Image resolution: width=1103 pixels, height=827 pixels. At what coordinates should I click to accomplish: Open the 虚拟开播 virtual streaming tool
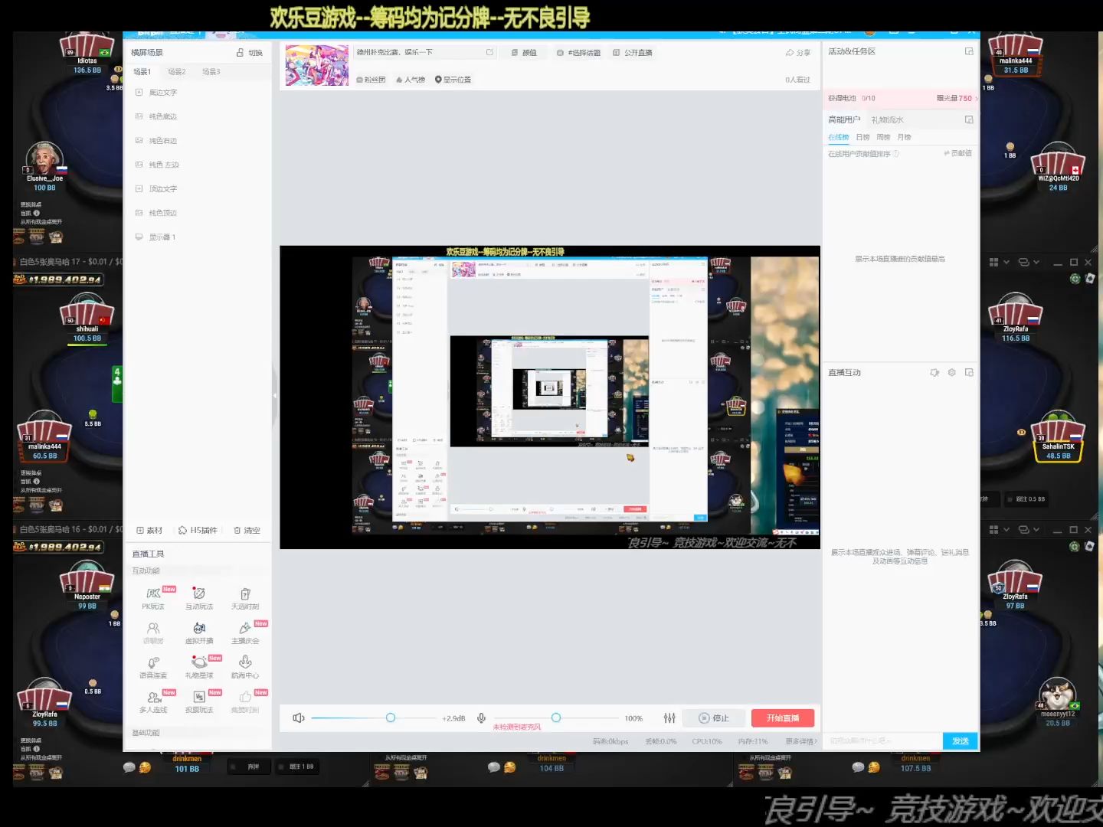pyautogui.click(x=199, y=633)
